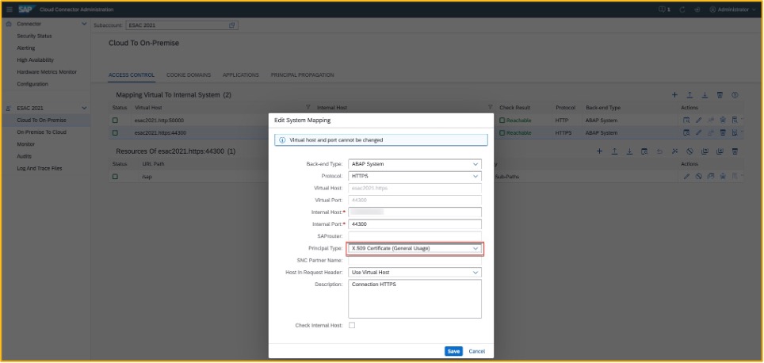Select esac2021.http:50000 virtual host cell
Screen dimensions: 764x363
[159, 120]
